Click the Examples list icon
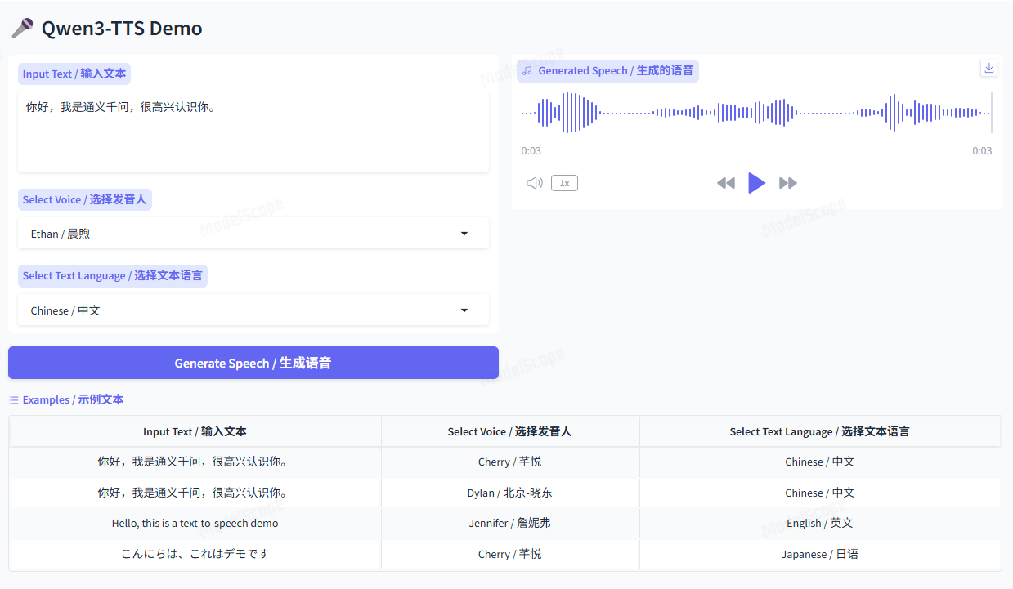The image size is (1013, 589). click(x=14, y=400)
